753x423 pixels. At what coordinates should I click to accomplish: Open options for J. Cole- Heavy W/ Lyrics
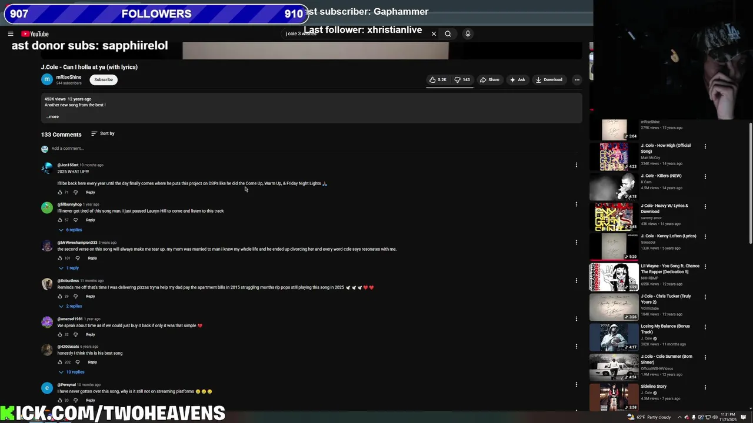click(x=705, y=206)
